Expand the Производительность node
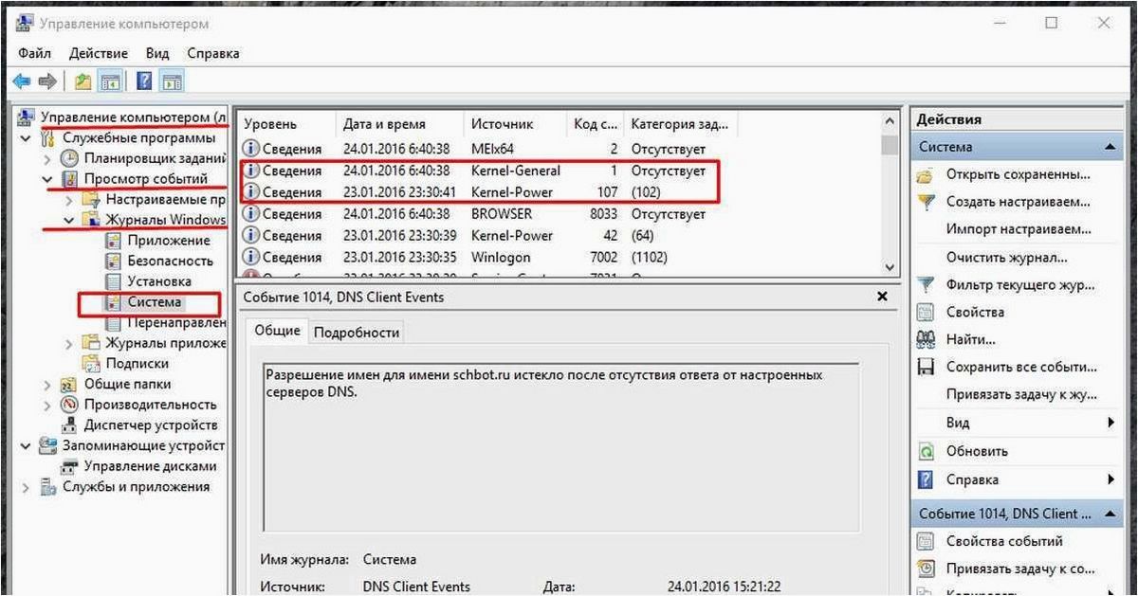 pos(47,405)
